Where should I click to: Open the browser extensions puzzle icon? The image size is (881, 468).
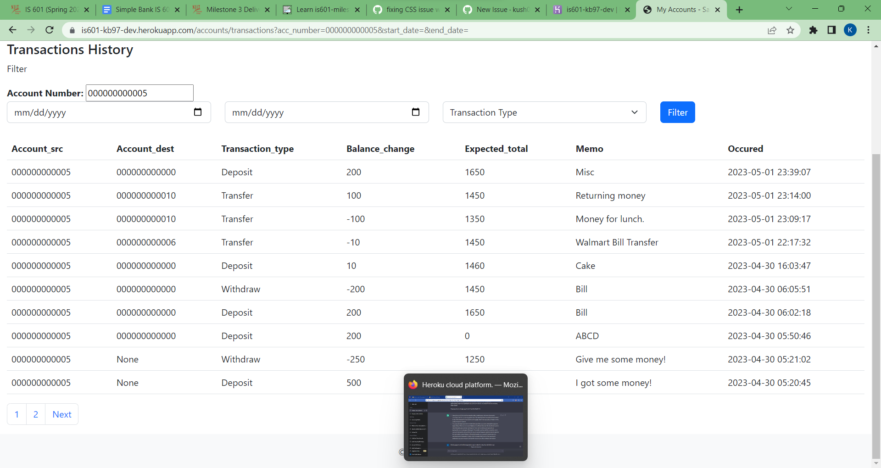coord(814,30)
